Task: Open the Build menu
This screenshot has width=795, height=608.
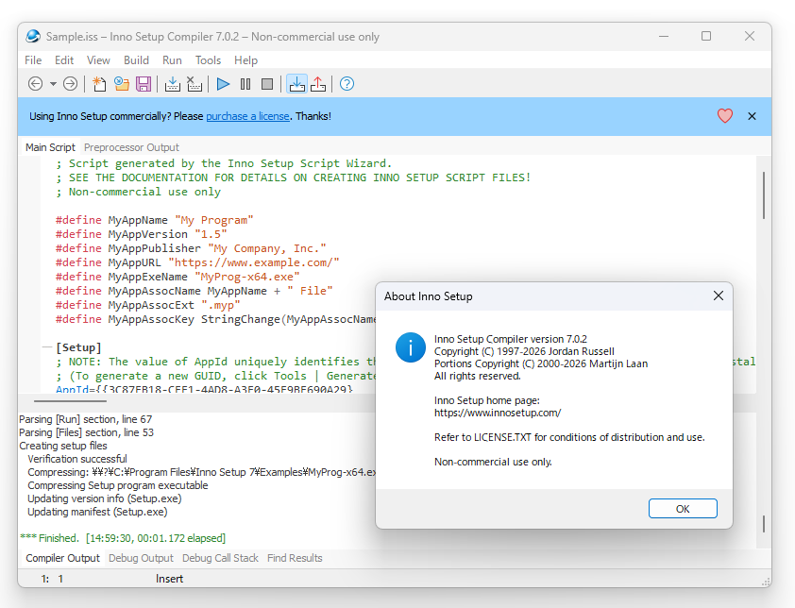Action: tap(136, 59)
